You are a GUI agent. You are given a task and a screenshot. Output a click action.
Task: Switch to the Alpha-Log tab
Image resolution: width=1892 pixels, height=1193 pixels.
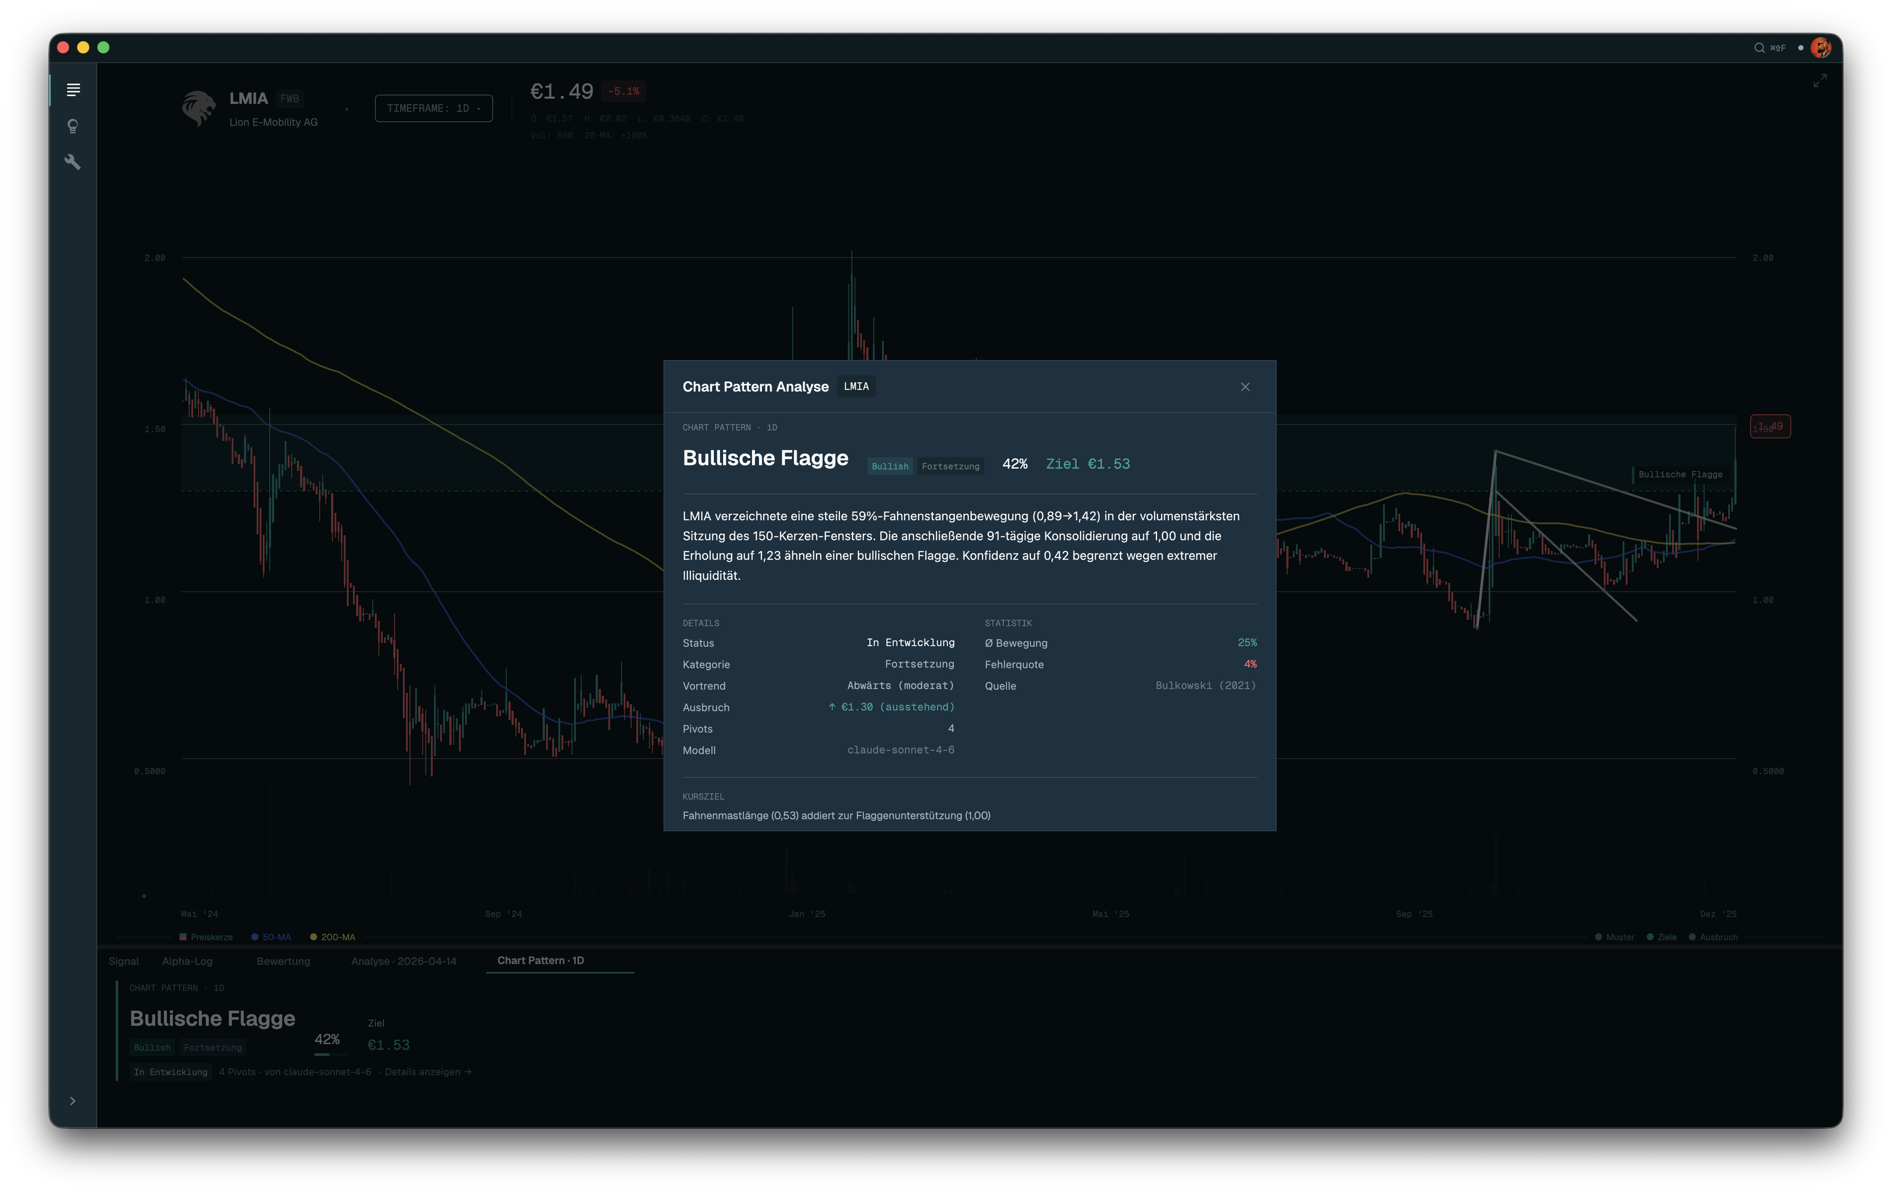[x=187, y=961]
